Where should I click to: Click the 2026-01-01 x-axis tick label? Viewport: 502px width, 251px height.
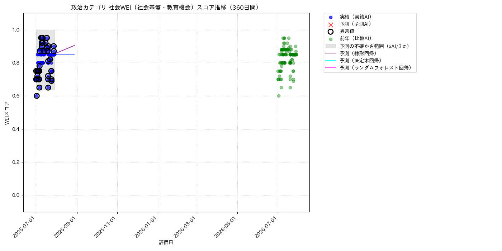point(148,228)
